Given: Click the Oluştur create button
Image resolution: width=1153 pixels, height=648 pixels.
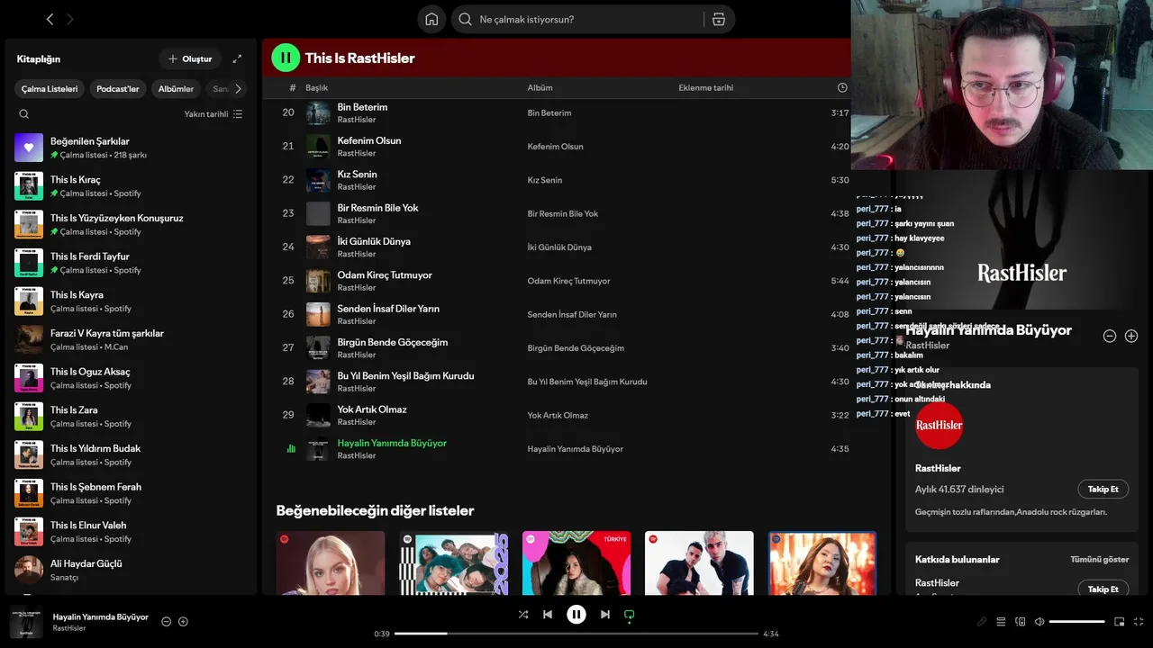Looking at the screenshot, I should (190, 58).
